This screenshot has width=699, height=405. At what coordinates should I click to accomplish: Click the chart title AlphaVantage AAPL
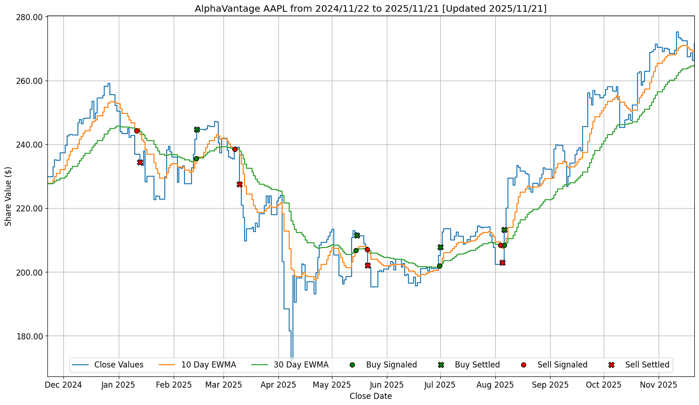[x=370, y=8]
